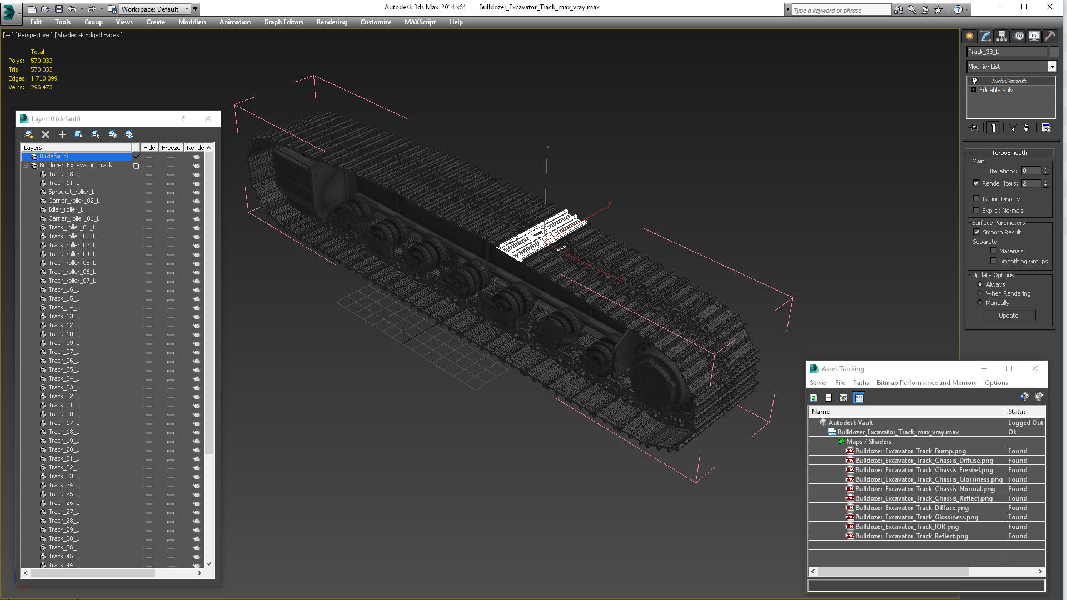
Task: Open the Modifier List dropdown
Action: 1051,67
